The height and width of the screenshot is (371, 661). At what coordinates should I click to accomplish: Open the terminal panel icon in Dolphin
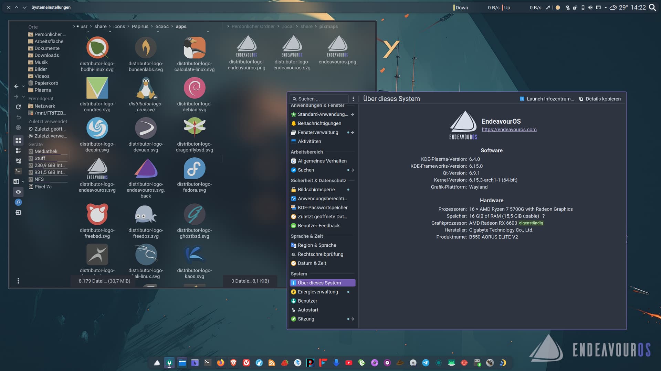[x=18, y=171]
